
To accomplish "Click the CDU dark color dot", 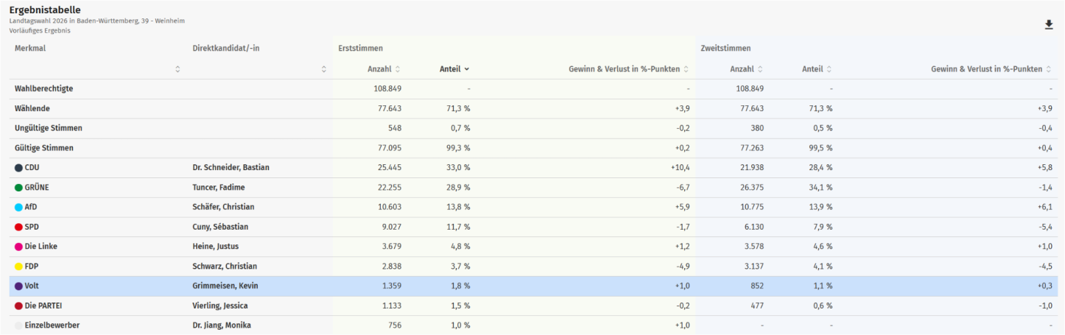I will [x=19, y=168].
